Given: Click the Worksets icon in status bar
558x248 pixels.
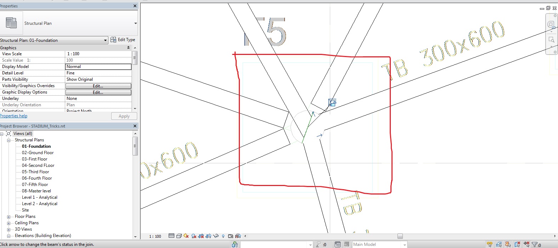Looking at the screenshot, I should click(x=235, y=244).
